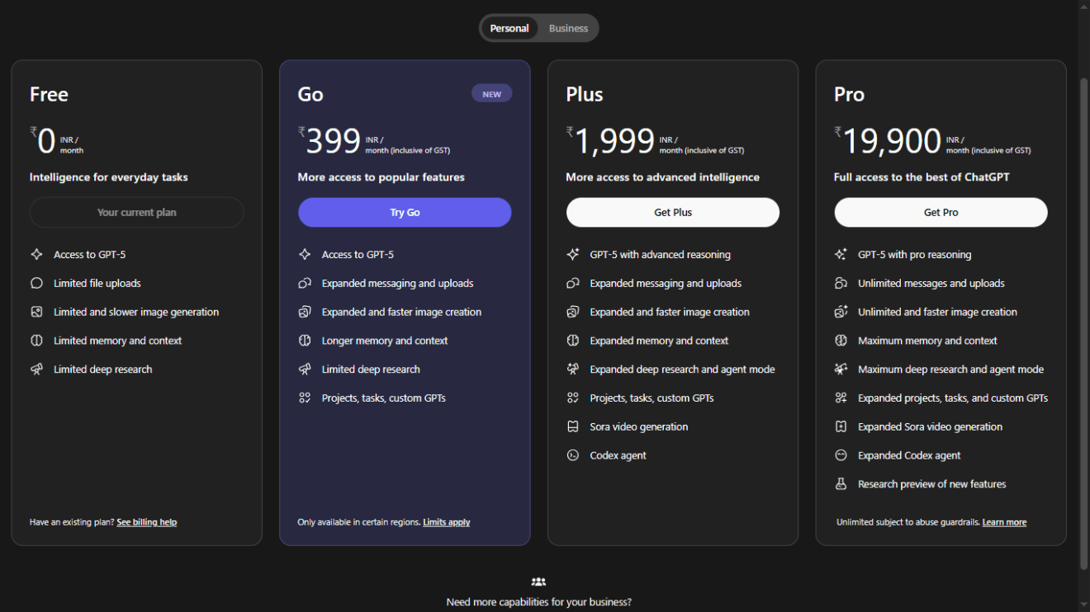
Task: Click the image creation icon under Pro
Action: point(841,312)
